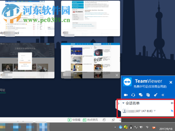Screen dimensions: 175x131
Task: Open the QQ penguin tray icon
Action: point(131,127)
